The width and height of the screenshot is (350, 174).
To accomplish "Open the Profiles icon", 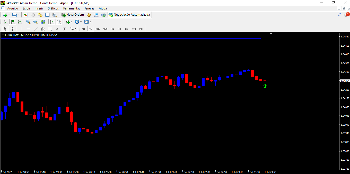I will click(x=14, y=15).
